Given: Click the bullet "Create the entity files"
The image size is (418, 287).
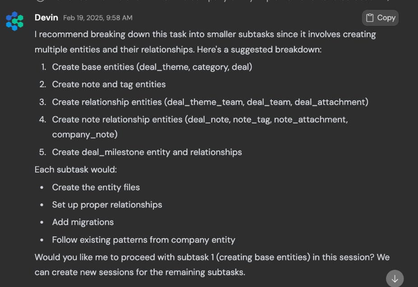Looking at the screenshot, I should tap(96, 187).
